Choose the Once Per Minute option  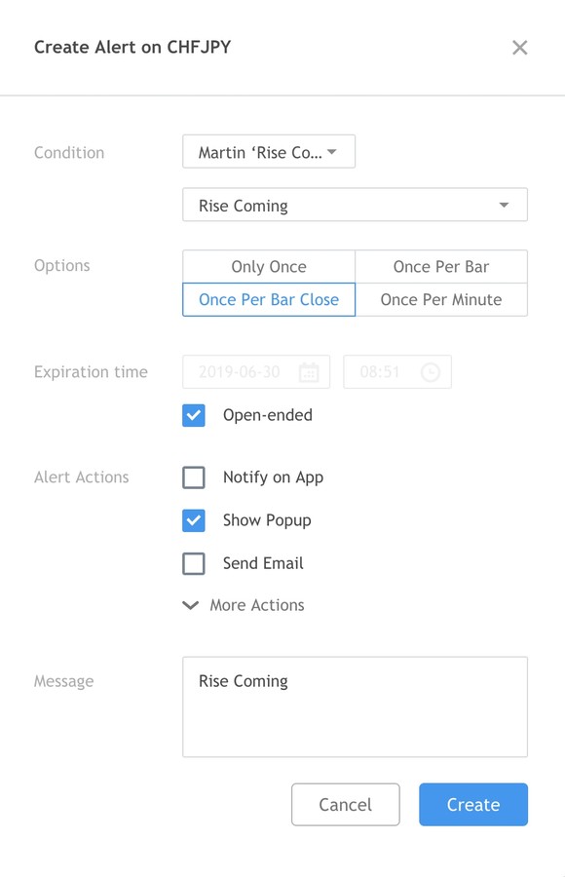[x=441, y=300]
